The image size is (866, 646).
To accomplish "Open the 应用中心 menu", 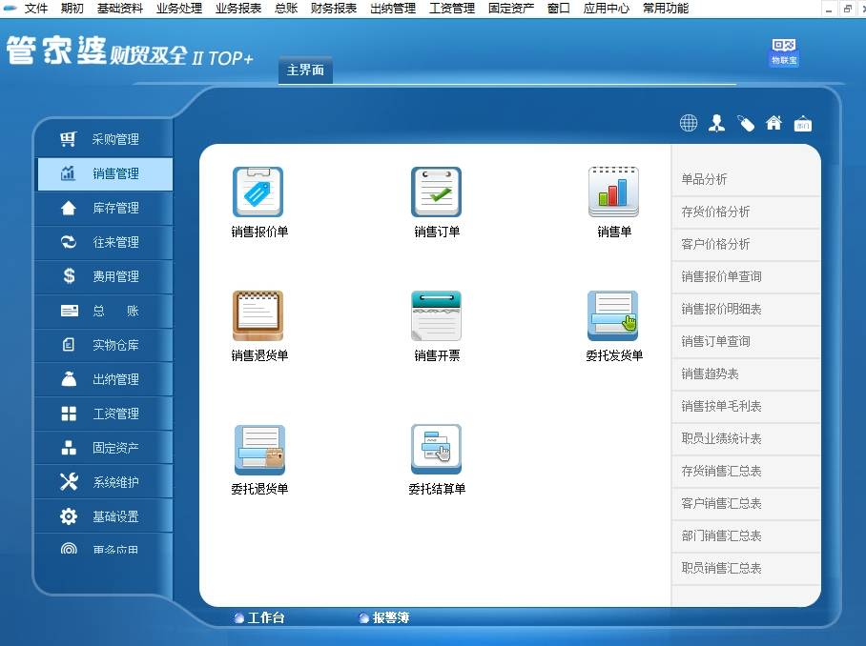I will [607, 9].
